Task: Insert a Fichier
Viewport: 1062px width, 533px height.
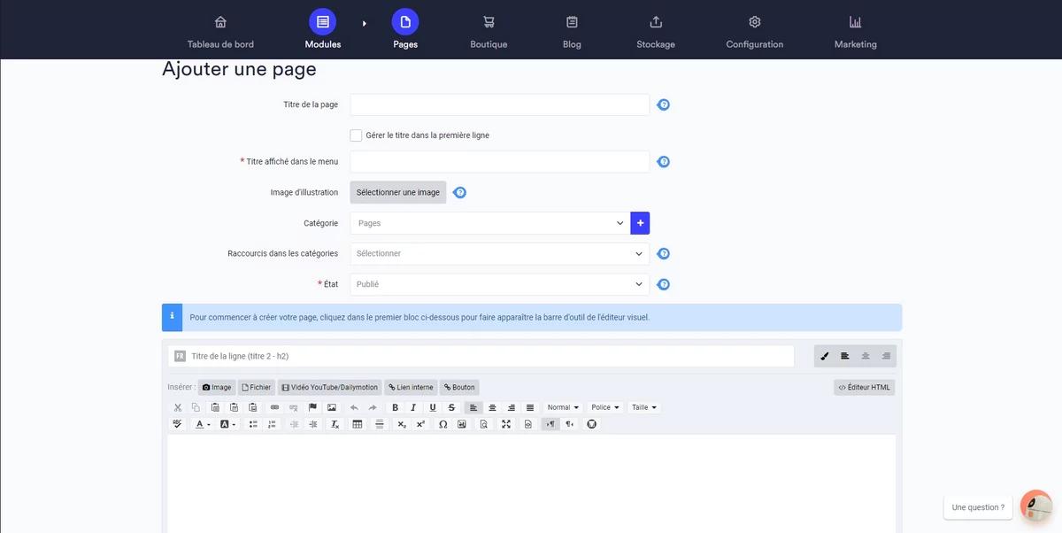Action: pyautogui.click(x=256, y=387)
